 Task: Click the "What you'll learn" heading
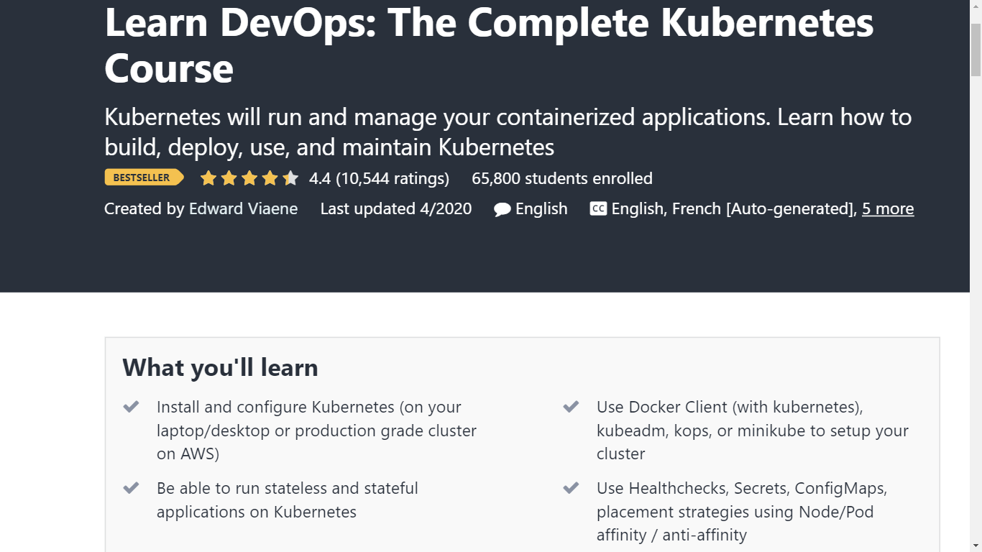click(220, 367)
